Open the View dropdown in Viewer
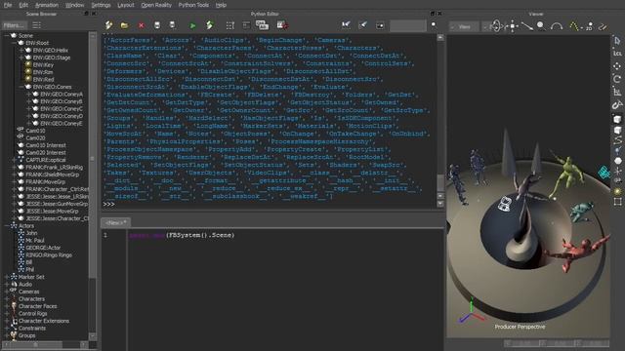625x351 pixels. pyautogui.click(x=465, y=26)
